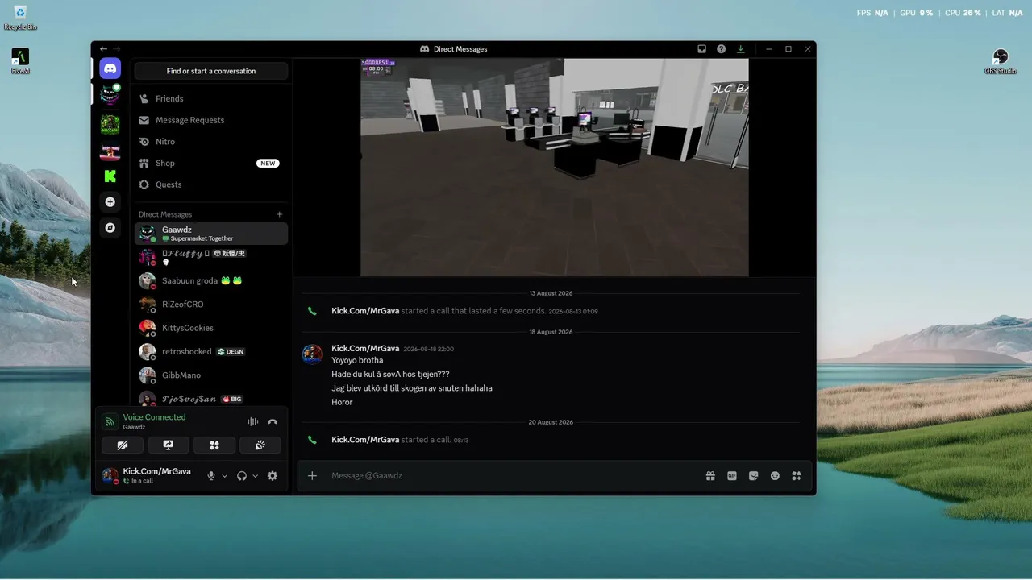The width and height of the screenshot is (1032, 580).
Task: Create a DM with the plus icon
Action: click(x=280, y=214)
